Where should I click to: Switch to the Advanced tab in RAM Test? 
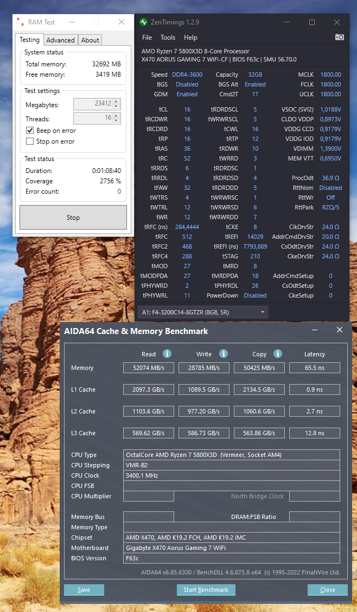click(60, 40)
